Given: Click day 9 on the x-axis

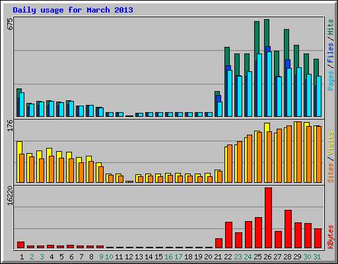Looking at the screenshot, I should pos(101,257).
